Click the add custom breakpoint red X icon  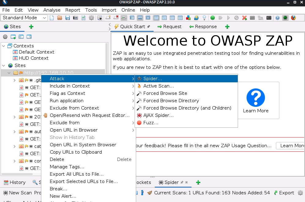[244, 18]
